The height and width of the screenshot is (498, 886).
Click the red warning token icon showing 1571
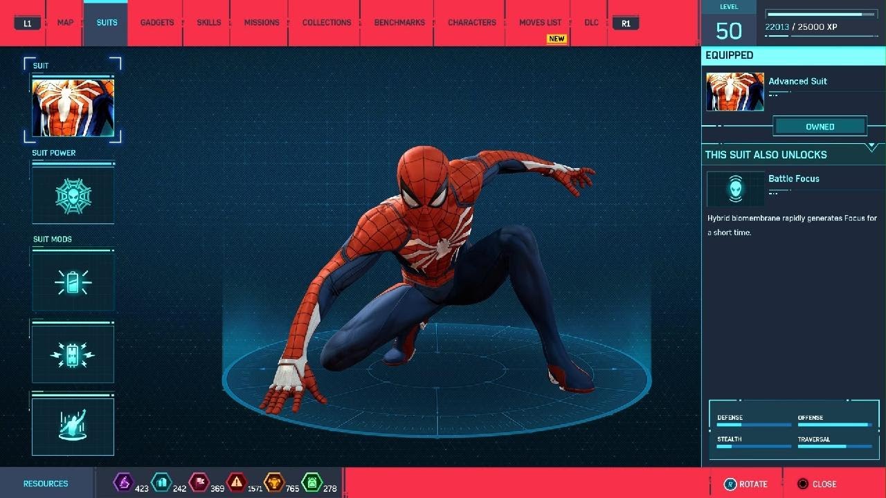click(x=237, y=481)
